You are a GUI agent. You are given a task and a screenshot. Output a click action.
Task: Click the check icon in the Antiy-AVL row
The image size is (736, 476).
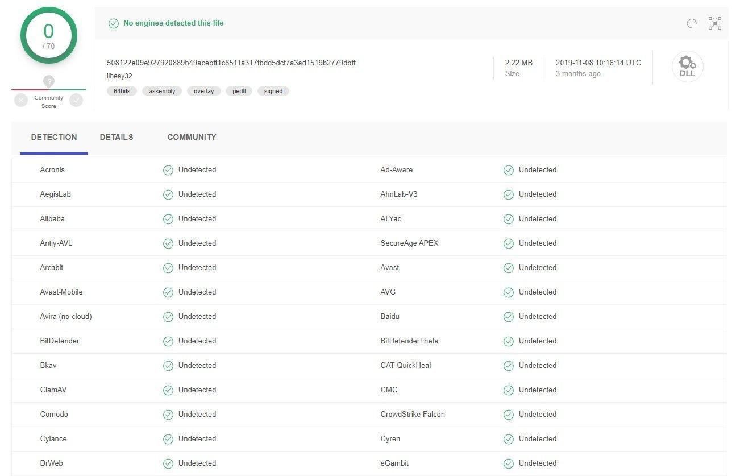pos(168,243)
